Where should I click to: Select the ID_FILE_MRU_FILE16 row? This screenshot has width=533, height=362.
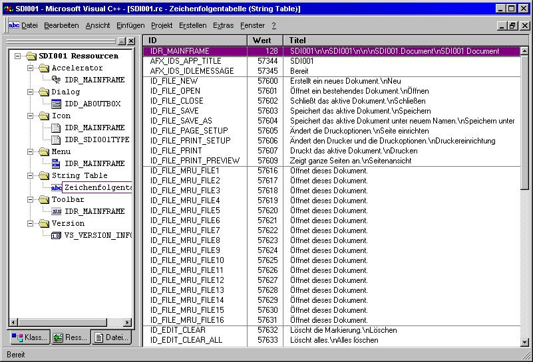coord(332,320)
